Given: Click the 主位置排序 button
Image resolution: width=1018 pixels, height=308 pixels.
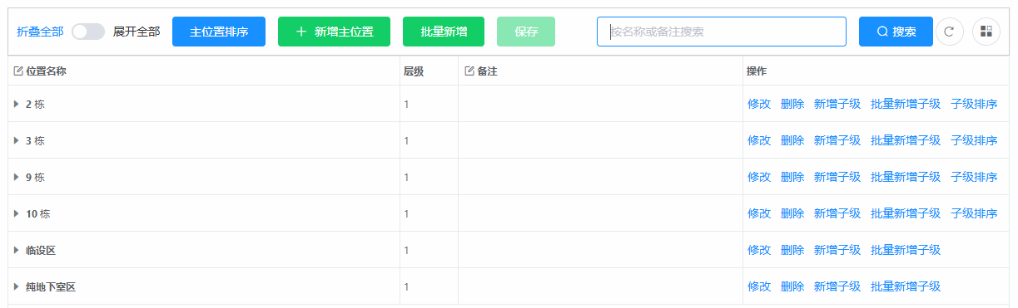Looking at the screenshot, I should click(219, 32).
